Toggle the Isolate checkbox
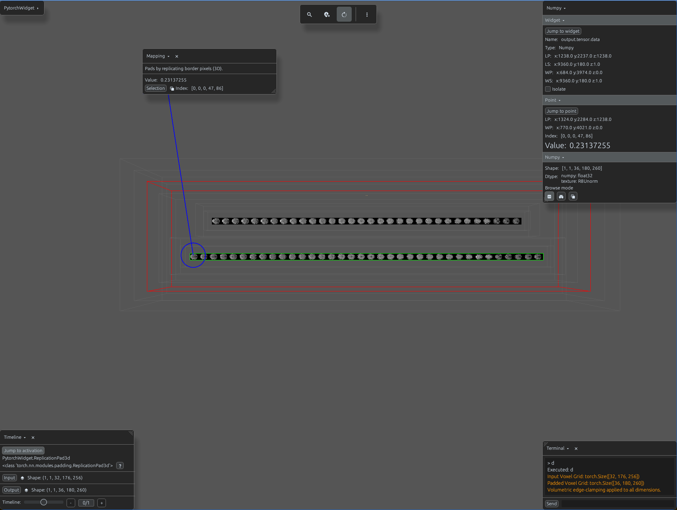The width and height of the screenshot is (677, 510). click(x=548, y=89)
